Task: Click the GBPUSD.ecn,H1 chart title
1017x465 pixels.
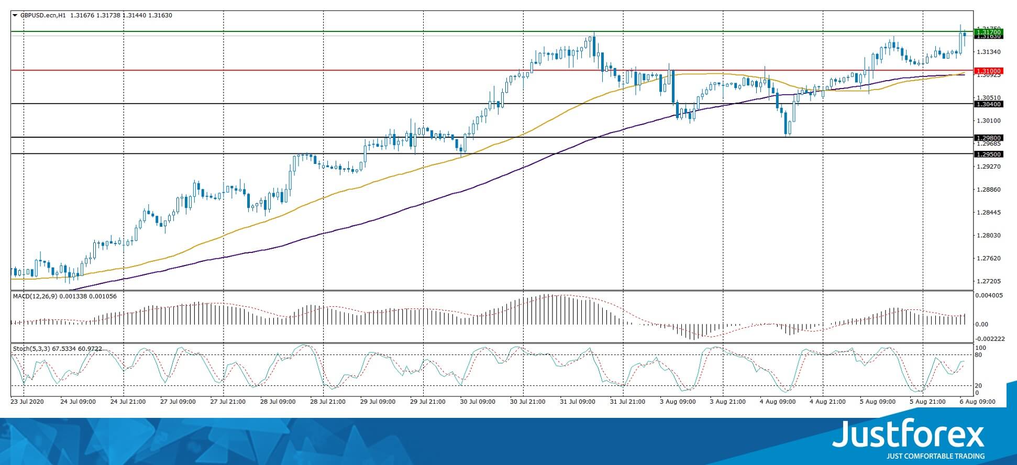Action: pyautogui.click(x=43, y=16)
